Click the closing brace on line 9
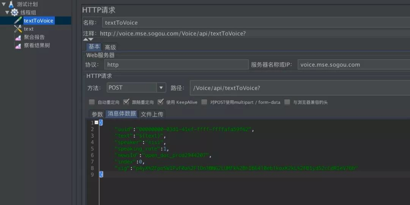410x205 pixels. click(x=101, y=174)
